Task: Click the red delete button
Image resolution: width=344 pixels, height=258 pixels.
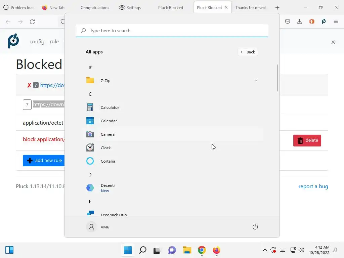Action: pos(307,140)
